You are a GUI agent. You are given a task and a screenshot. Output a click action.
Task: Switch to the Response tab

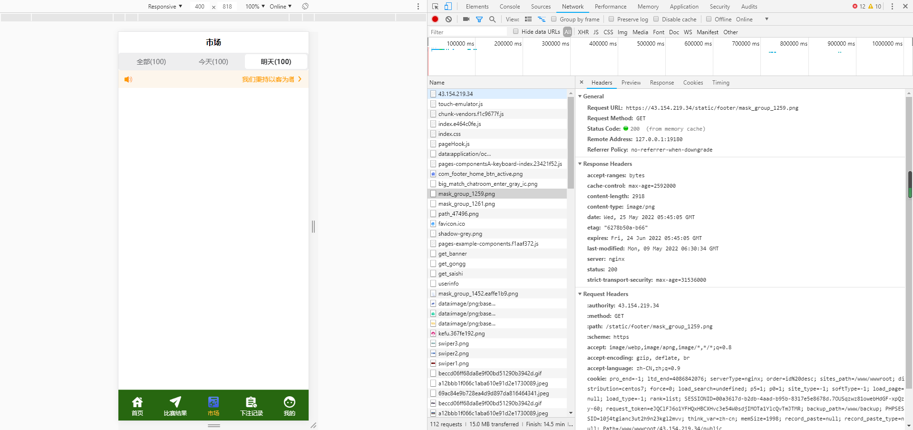662,82
